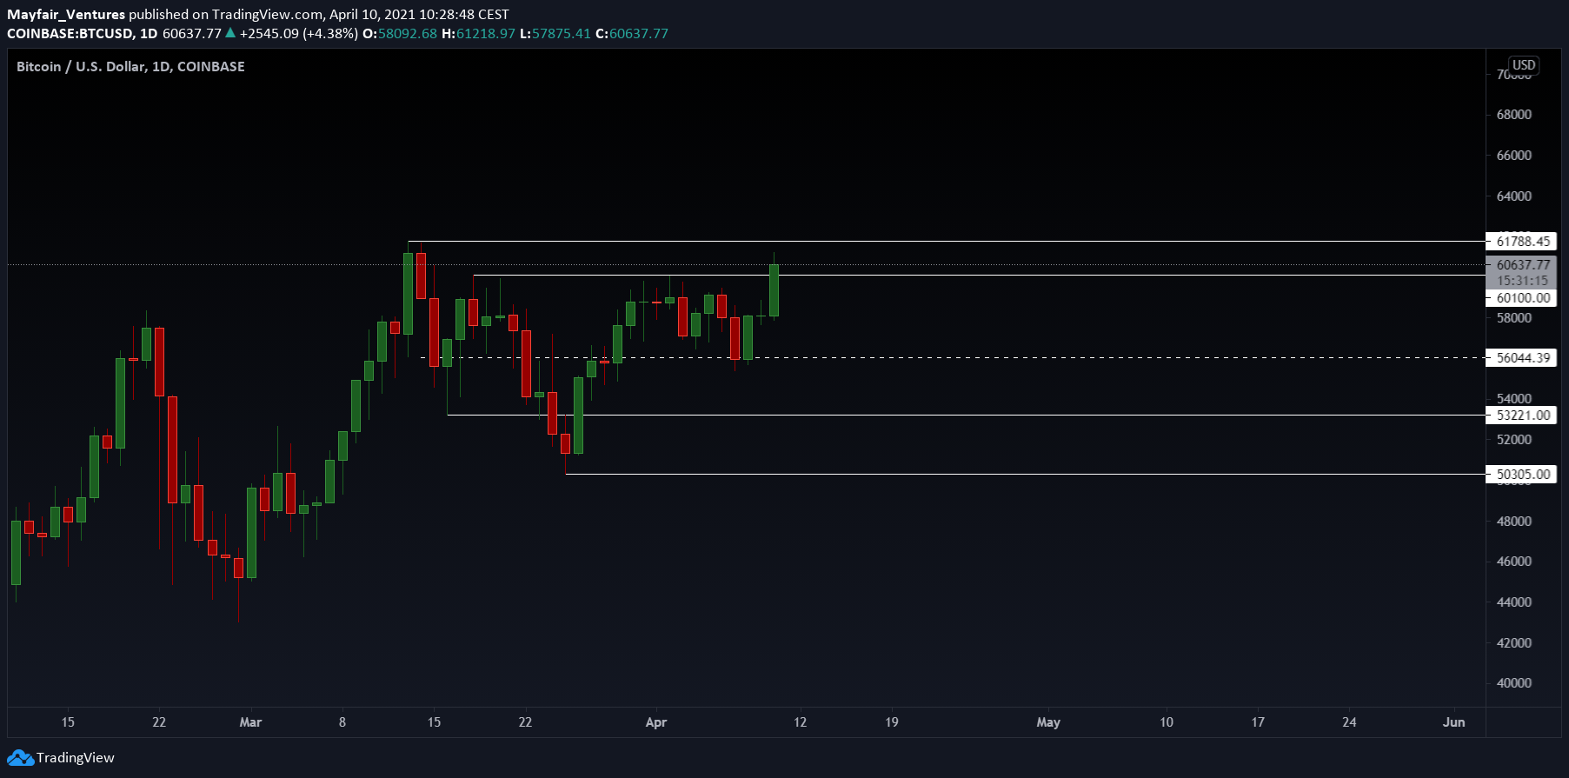Screen dimensions: 1569x778
Task: Click the 42000 price axis tick
Action: (1513, 643)
